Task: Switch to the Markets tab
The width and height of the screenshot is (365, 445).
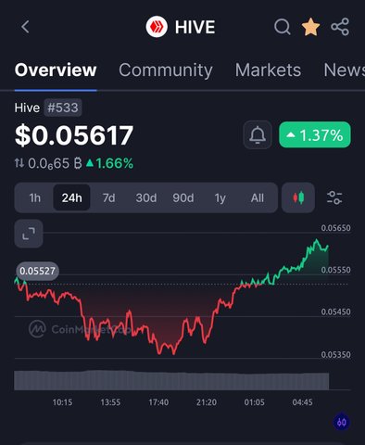Action: [x=268, y=70]
